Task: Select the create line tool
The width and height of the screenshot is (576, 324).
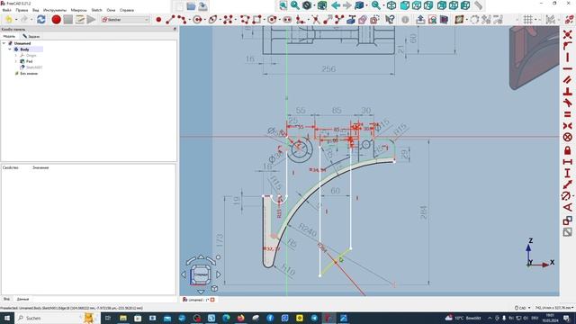Action: 170,20
